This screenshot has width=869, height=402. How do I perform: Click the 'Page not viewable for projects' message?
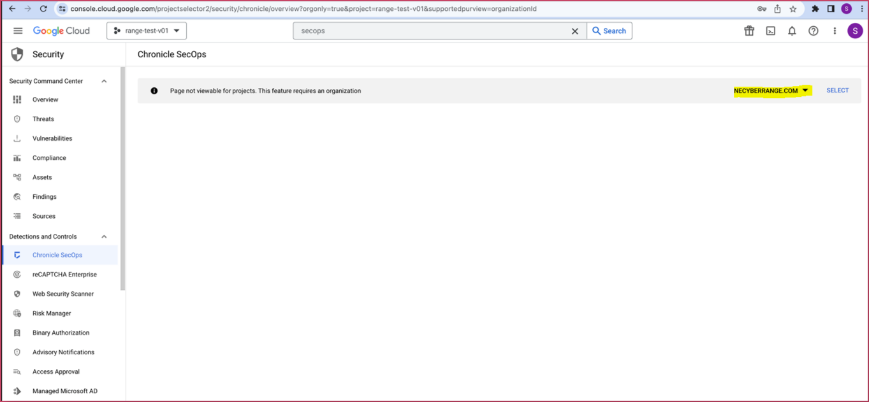tap(265, 91)
